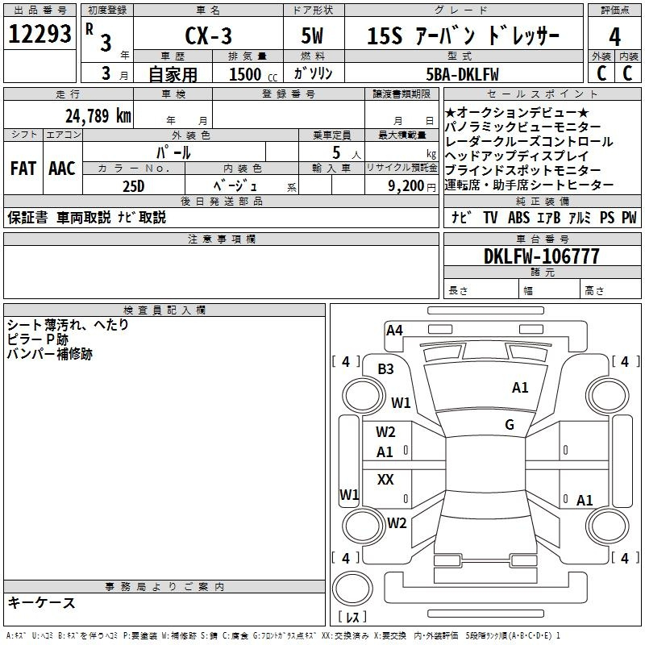Screen dimensions: 645x645
Task: Select the top-left tire [4] rating
Action: click(x=346, y=362)
